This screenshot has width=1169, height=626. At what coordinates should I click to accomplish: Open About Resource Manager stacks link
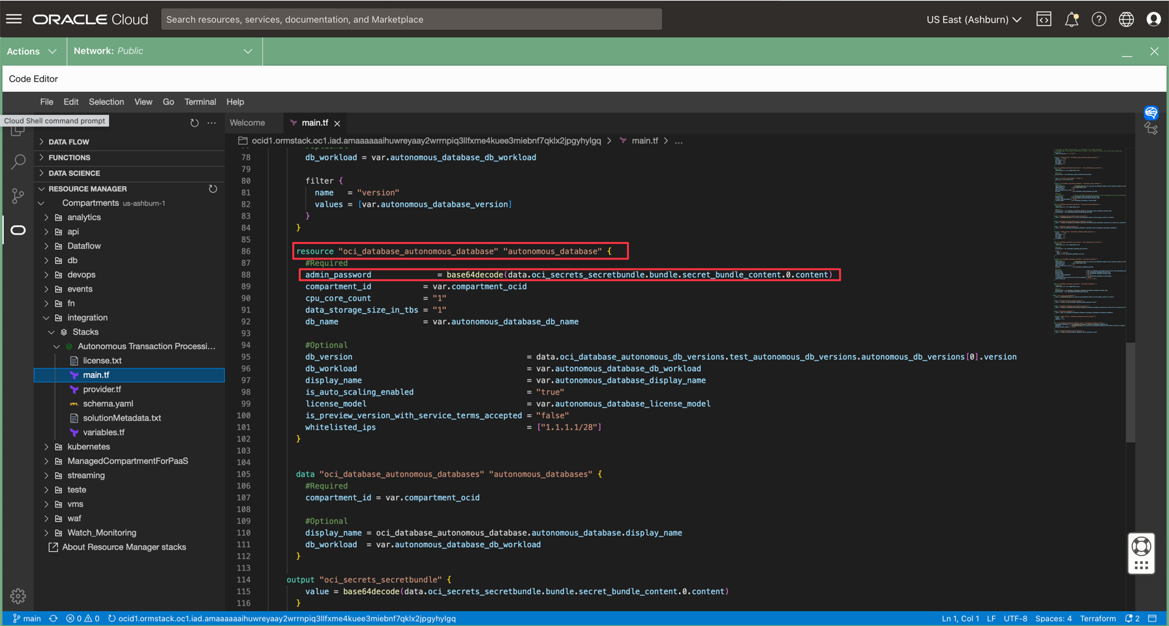tap(124, 547)
